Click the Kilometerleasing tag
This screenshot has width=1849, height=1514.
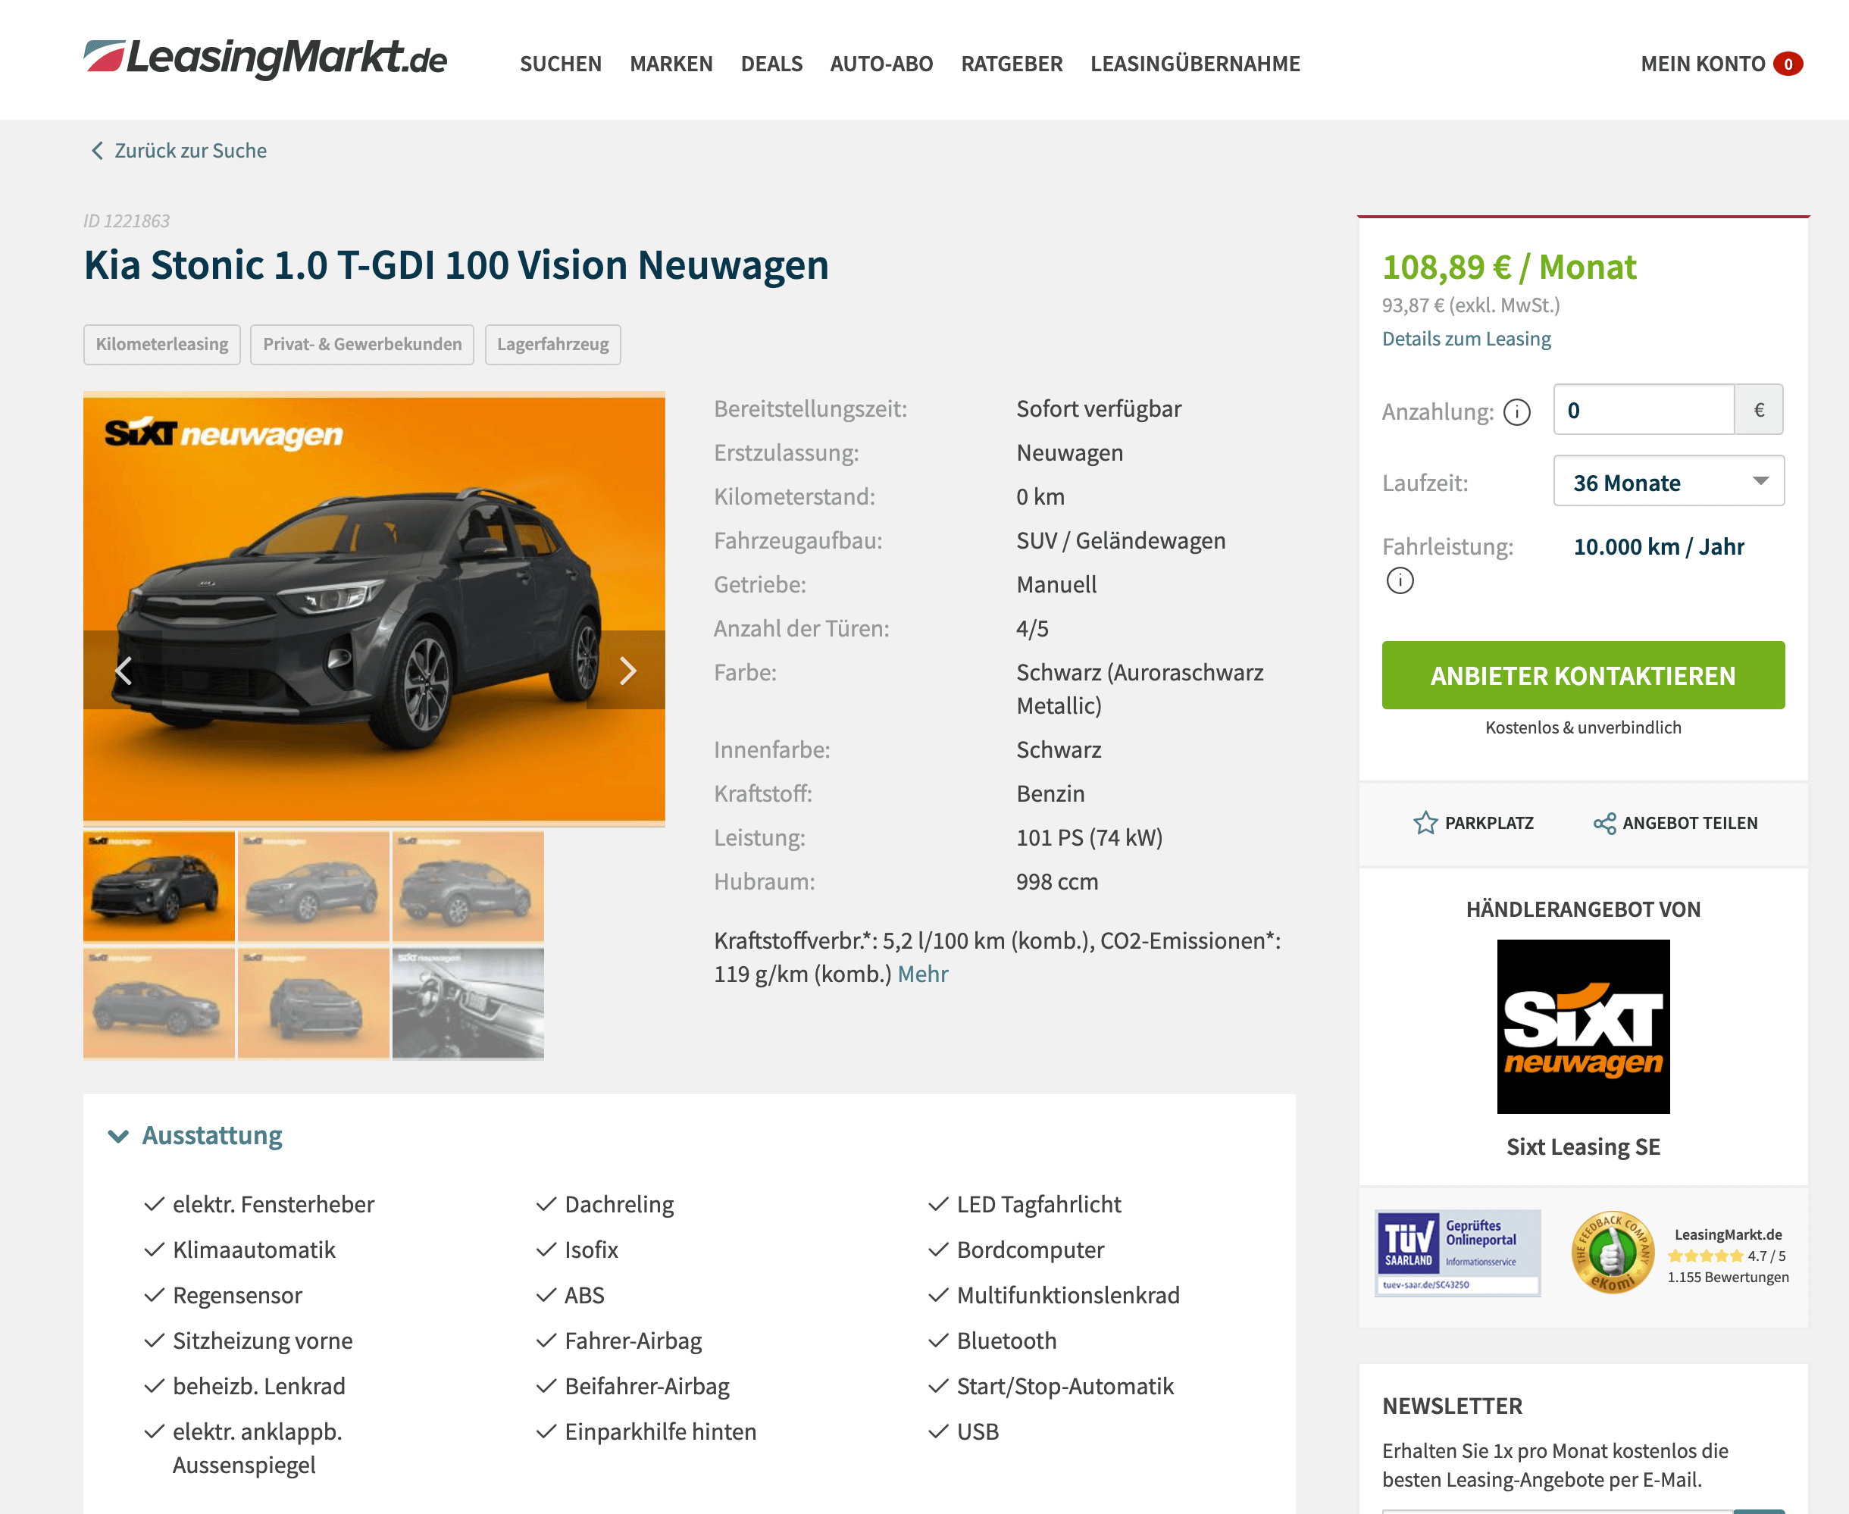click(161, 345)
